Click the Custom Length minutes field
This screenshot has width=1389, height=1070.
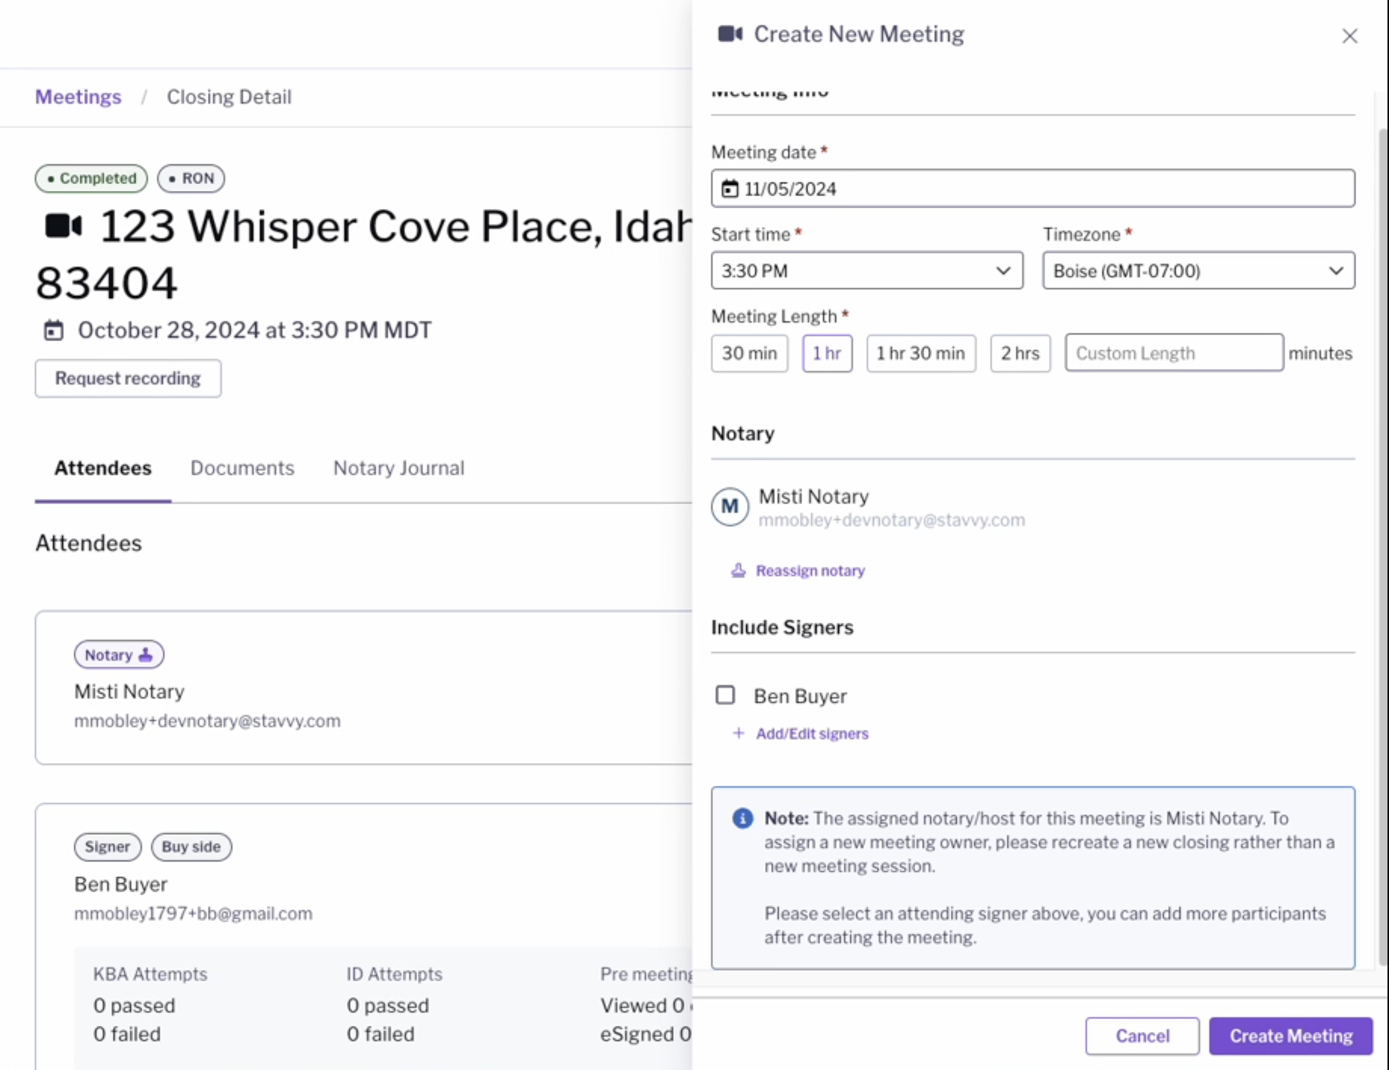pos(1174,352)
